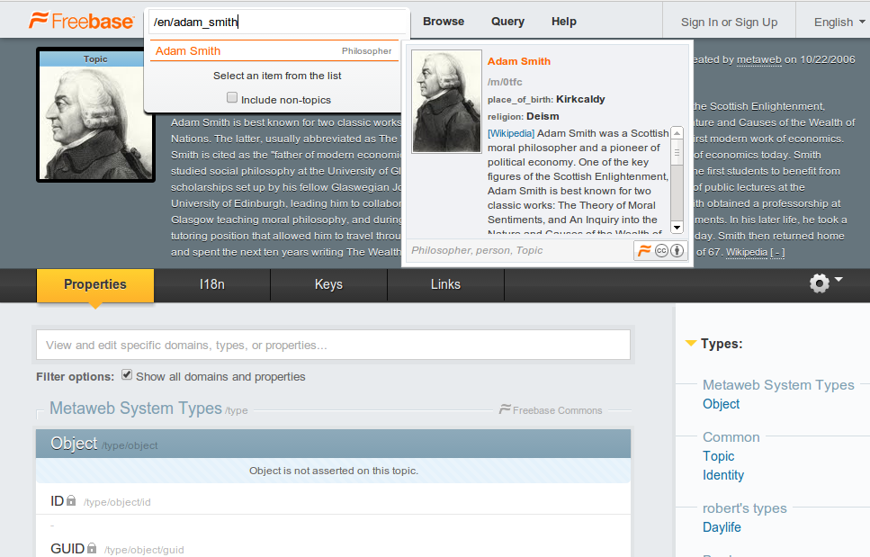Click the 'Philosopher, person, Topic' footer text
This screenshot has height=557, width=870.
(x=477, y=250)
